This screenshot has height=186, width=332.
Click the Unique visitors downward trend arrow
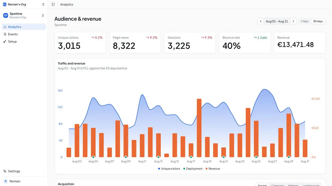pyautogui.click(x=93, y=37)
